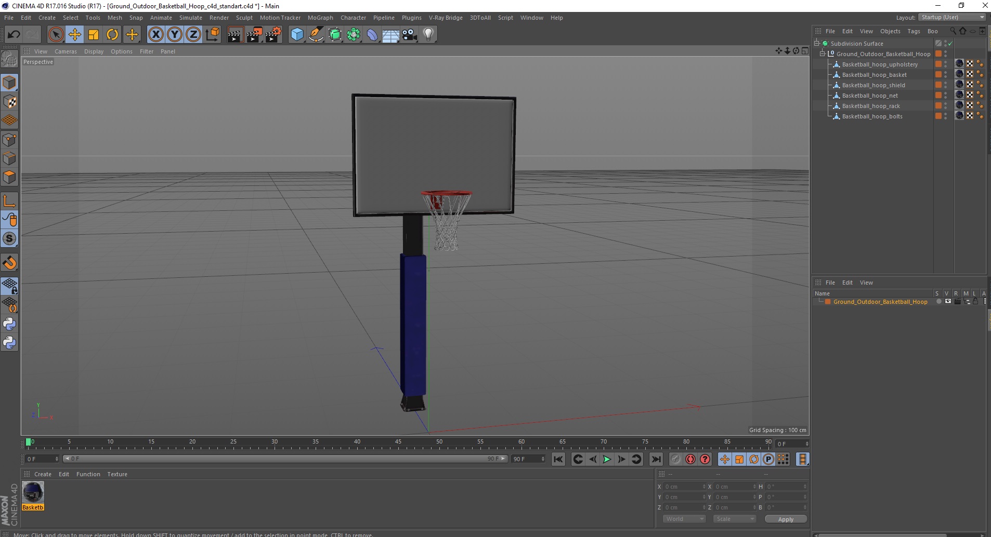Open the V-Ray Bridge menu
This screenshot has height=537, width=991.
click(x=446, y=18)
